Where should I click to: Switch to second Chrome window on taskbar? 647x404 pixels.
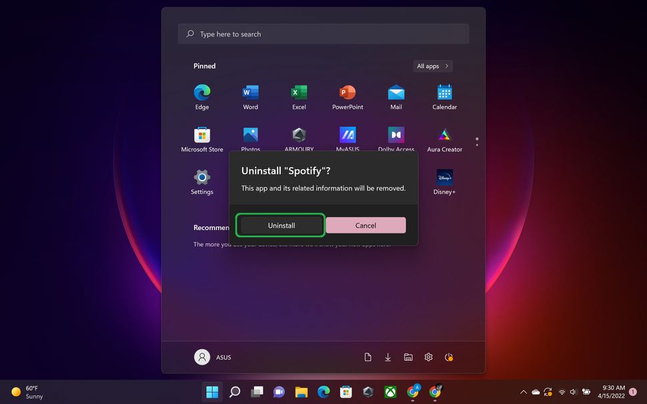[x=435, y=391]
